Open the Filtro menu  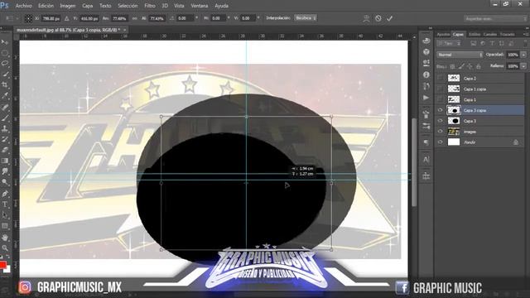point(150,6)
